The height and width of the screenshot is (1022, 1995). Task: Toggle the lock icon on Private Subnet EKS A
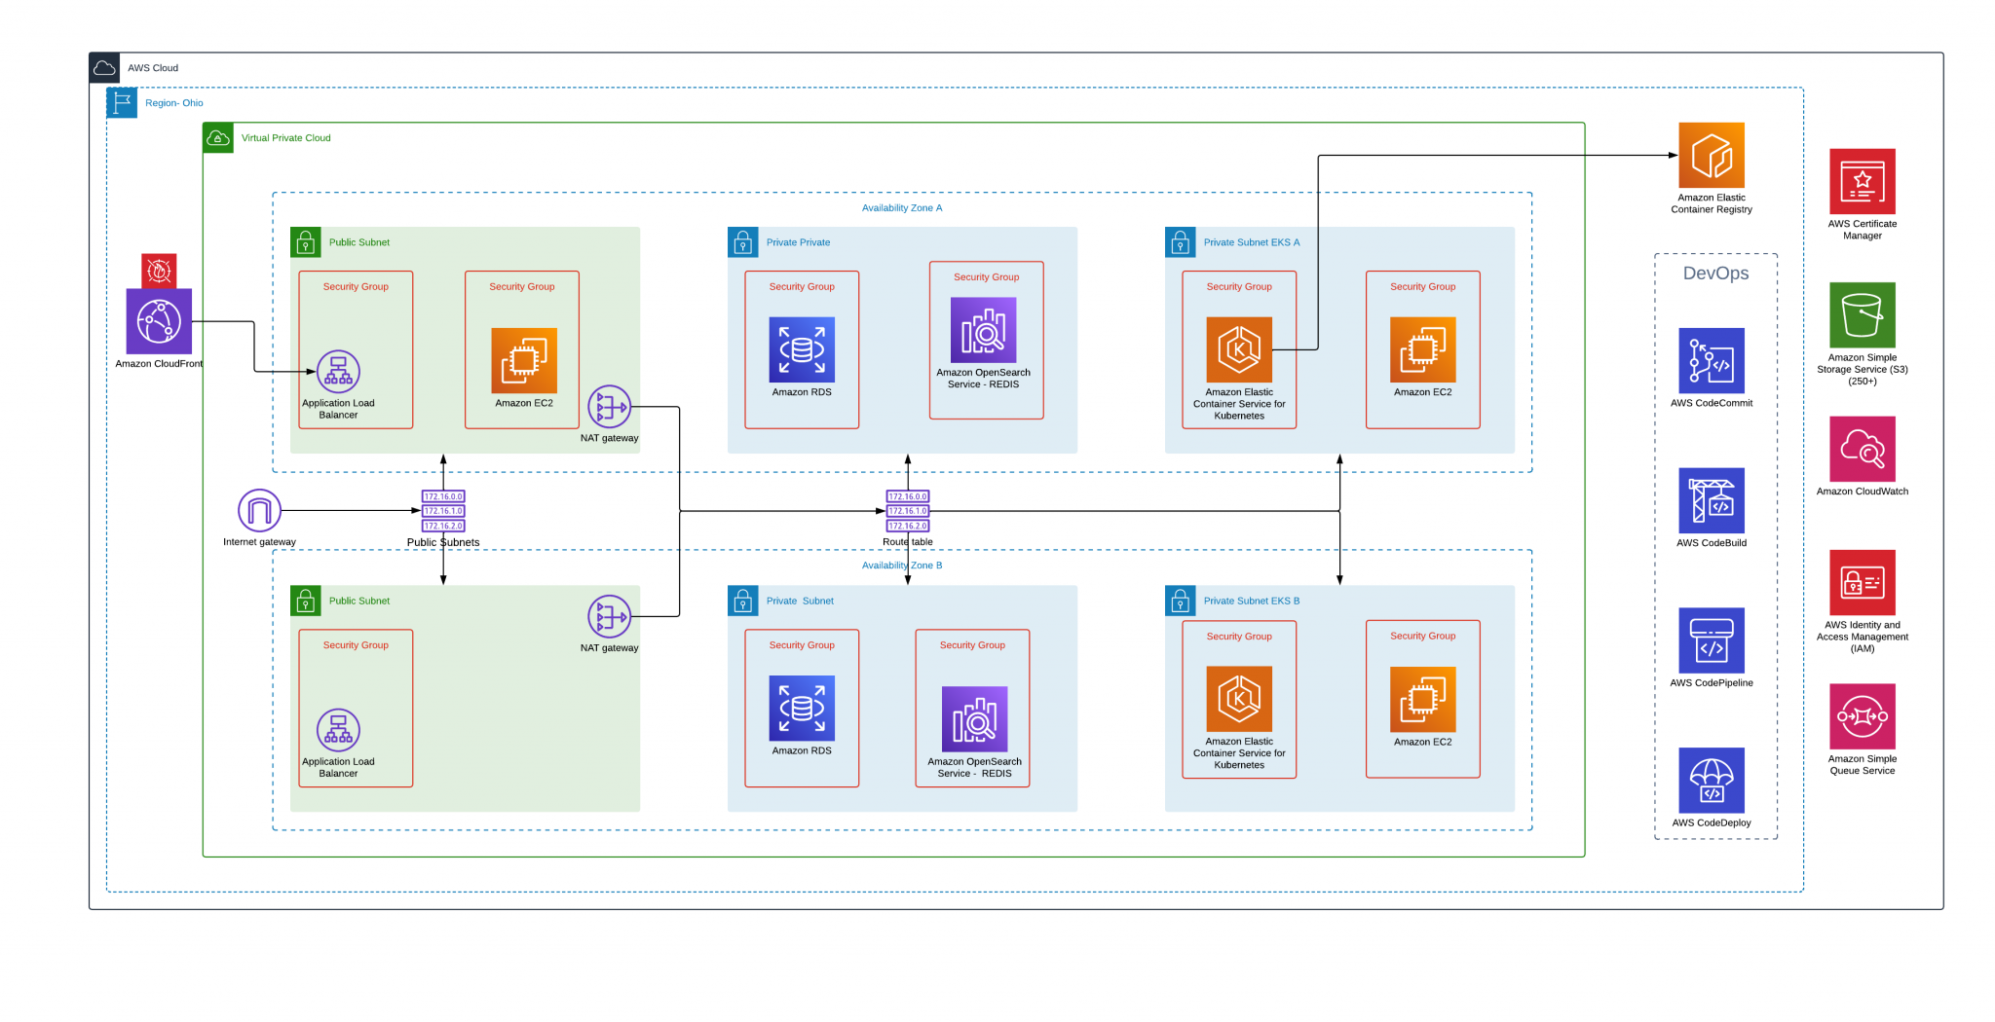[x=1180, y=242]
